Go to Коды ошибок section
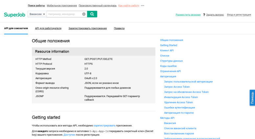This screenshot has width=255, height=139. [x=168, y=66]
